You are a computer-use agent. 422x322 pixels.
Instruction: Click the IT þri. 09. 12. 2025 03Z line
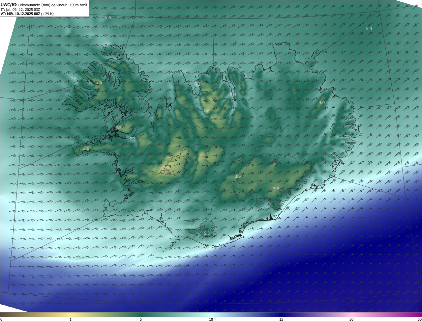(x=20, y=10)
